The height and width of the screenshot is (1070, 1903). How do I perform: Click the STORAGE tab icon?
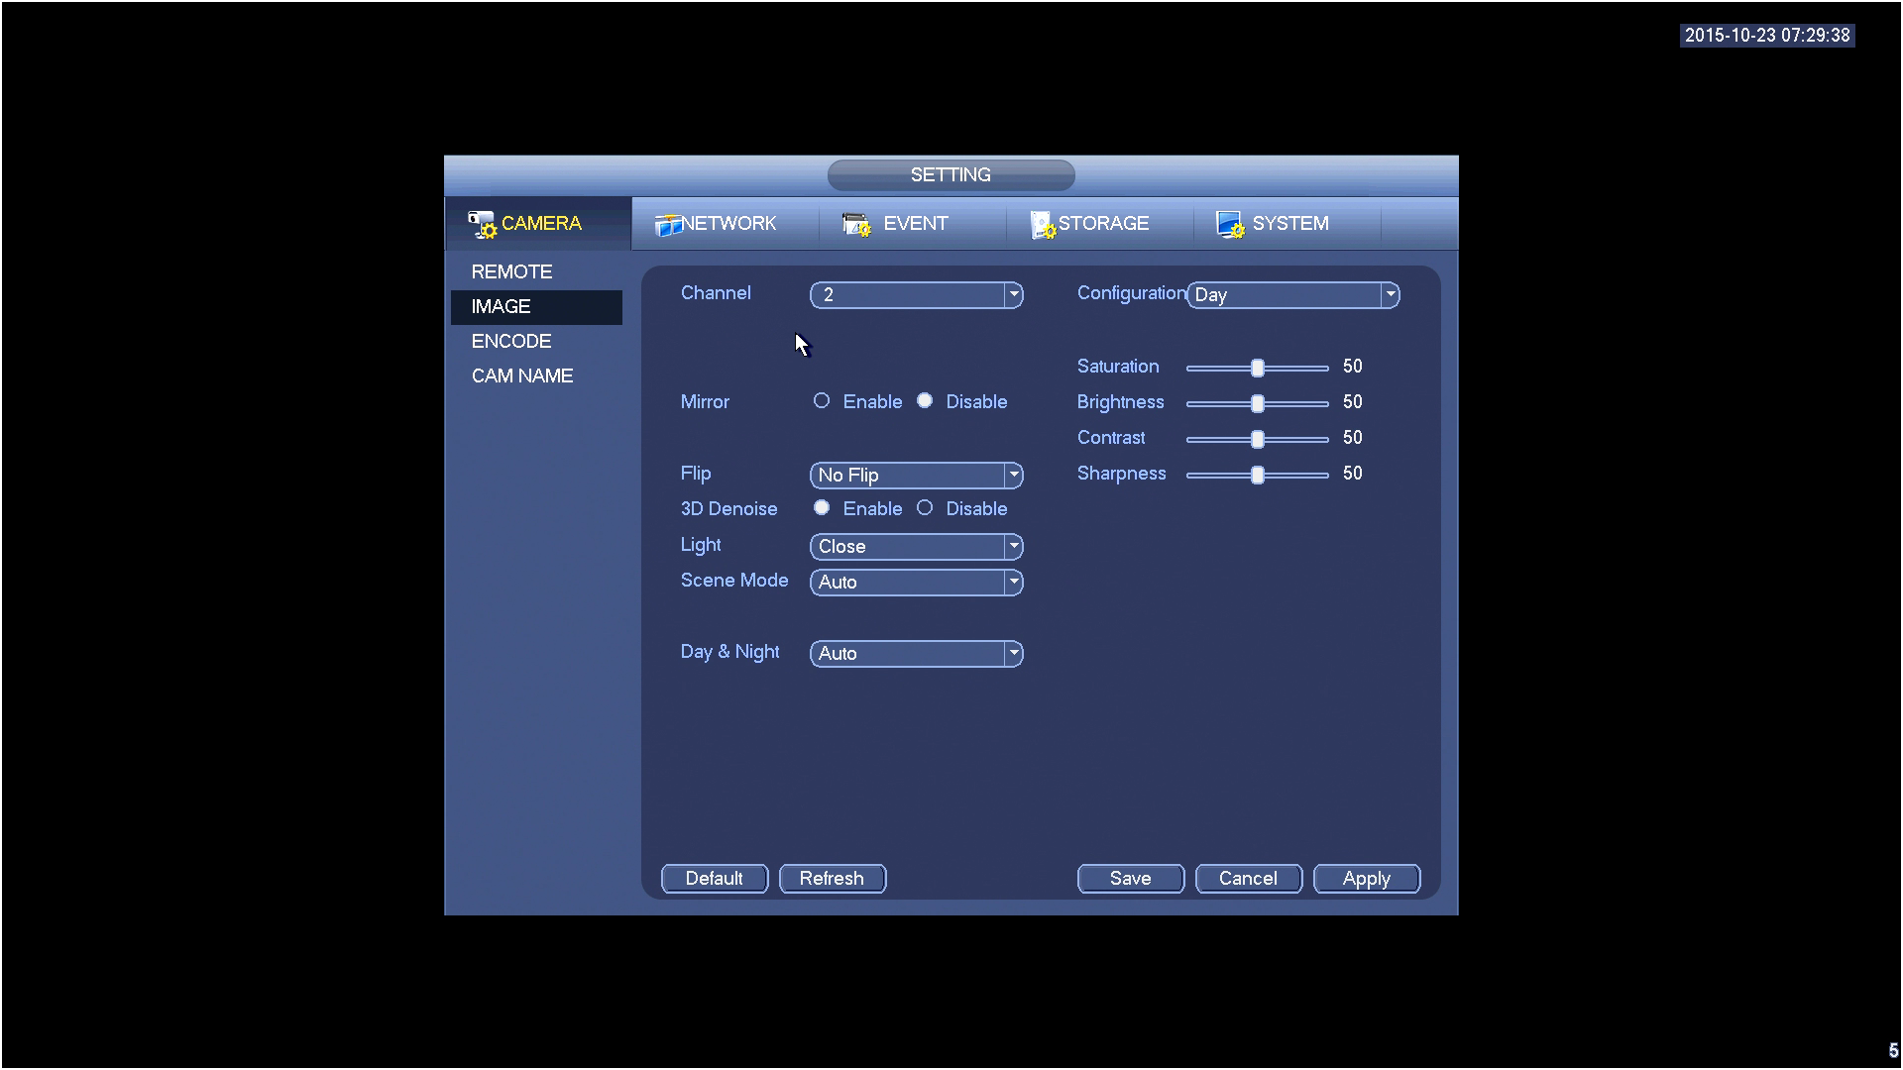point(1042,225)
